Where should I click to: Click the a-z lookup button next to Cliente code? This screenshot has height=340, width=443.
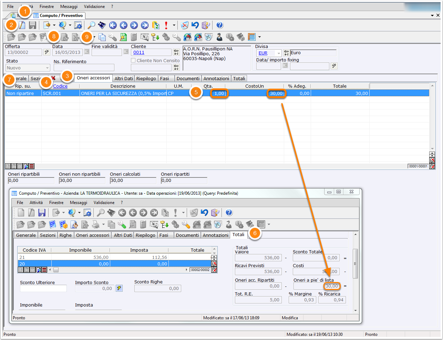pyautogui.click(x=176, y=52)
